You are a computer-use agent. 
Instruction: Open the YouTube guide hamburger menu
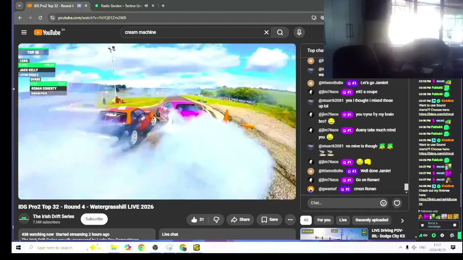tap(24, 32)
